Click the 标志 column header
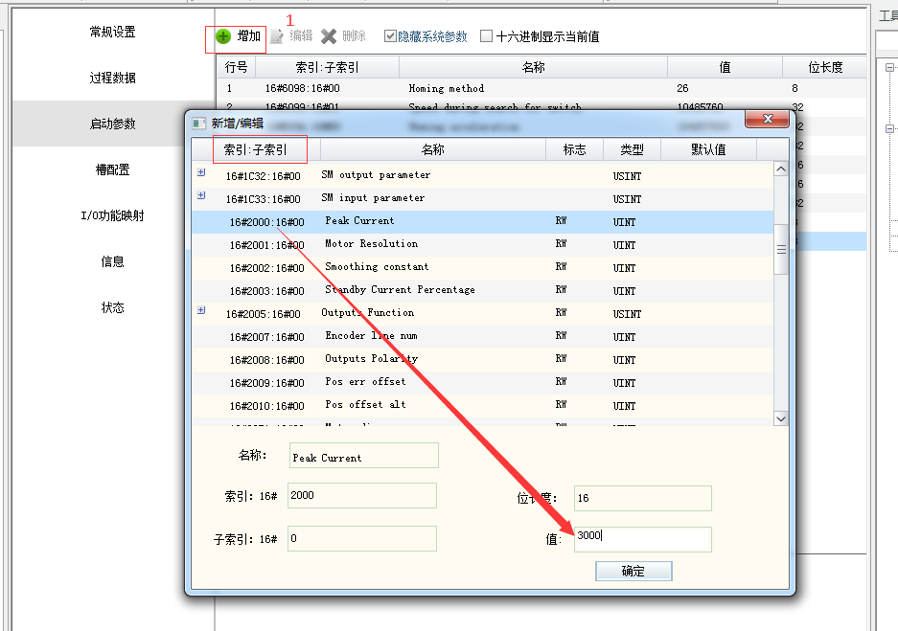The width and height of the screenshot is (898, 631). click(x=574, y=150)
